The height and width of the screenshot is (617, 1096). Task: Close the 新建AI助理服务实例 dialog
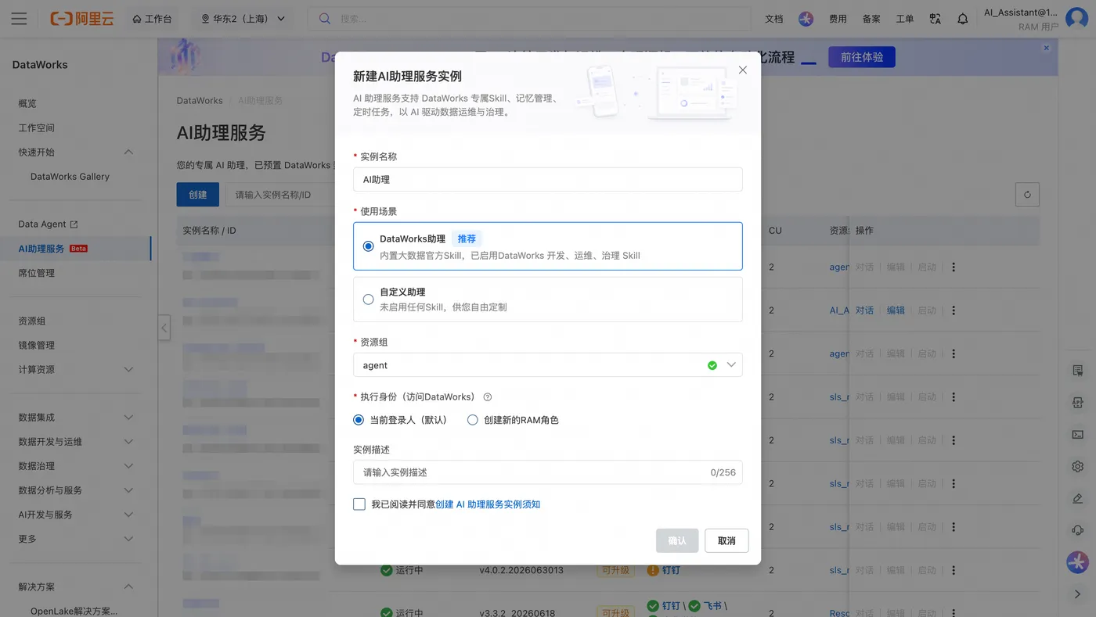743,70
